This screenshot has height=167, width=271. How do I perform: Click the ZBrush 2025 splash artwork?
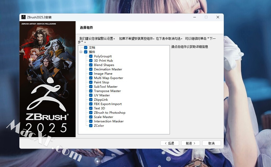48,79
